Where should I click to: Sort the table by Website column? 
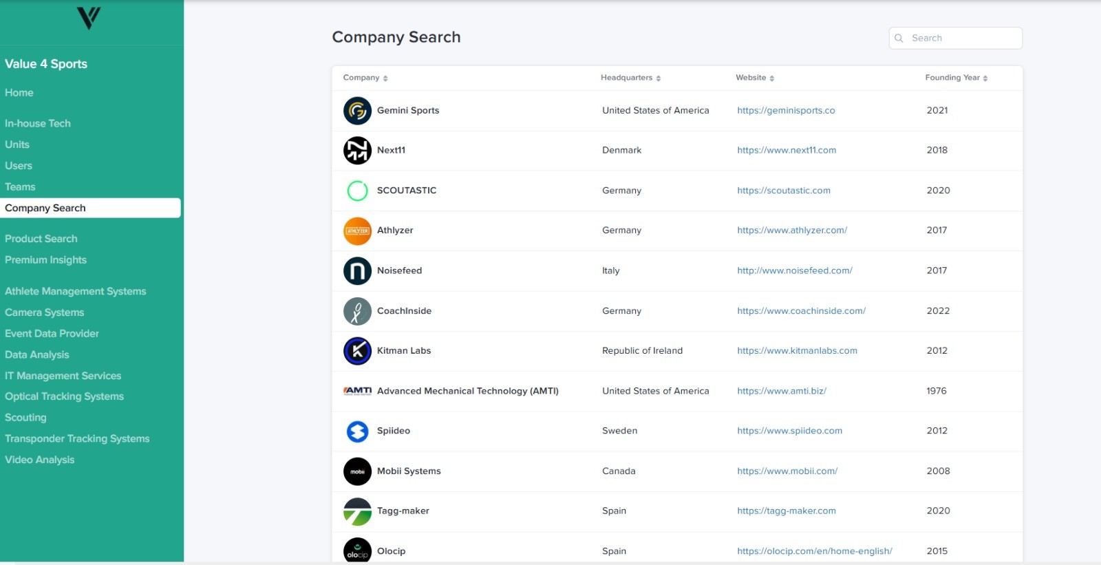(x=755, y=78)
